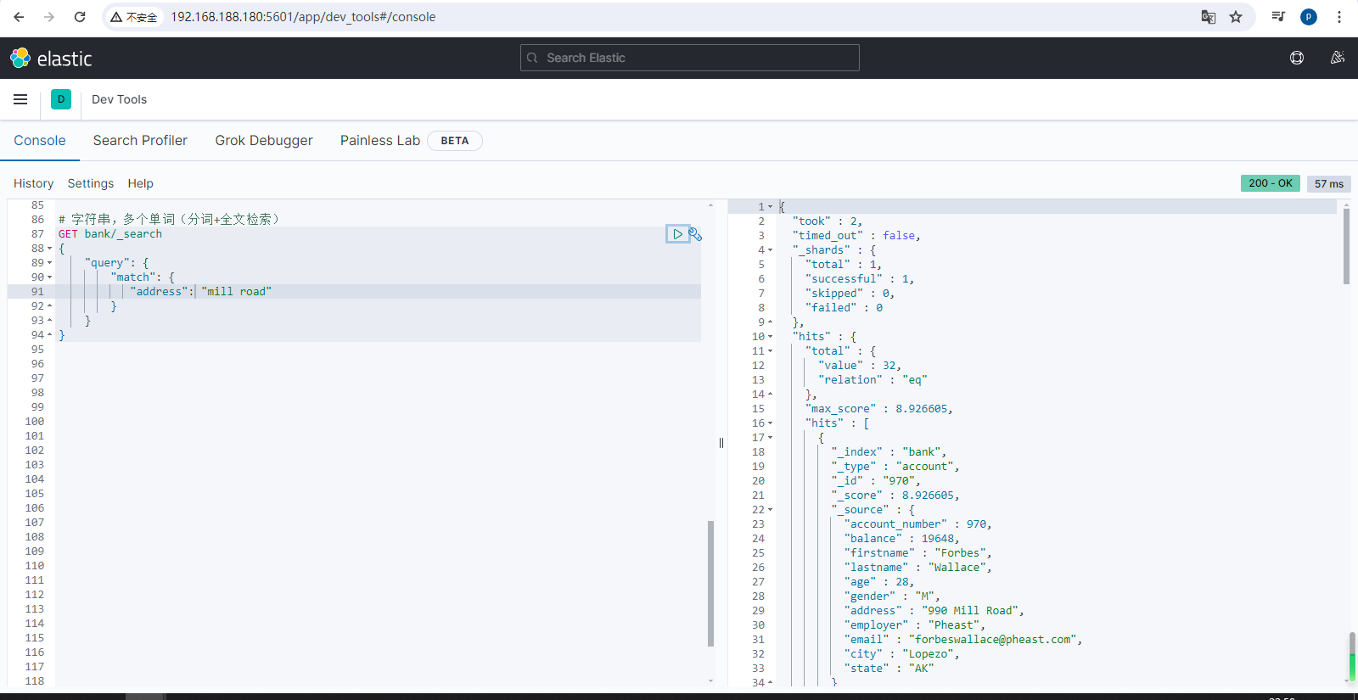
Task: Click the "balance" : 19648 line
Action: click(901, 539)
